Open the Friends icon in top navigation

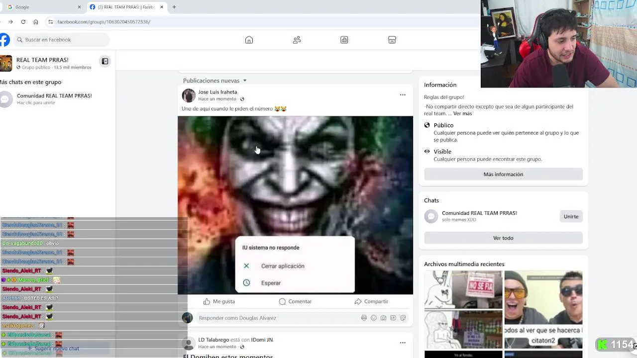pos(297,40)
